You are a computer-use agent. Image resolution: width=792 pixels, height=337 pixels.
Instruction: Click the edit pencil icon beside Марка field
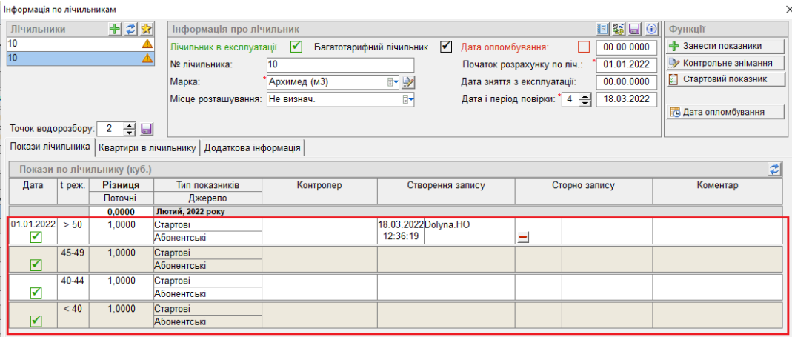(409, 81)
